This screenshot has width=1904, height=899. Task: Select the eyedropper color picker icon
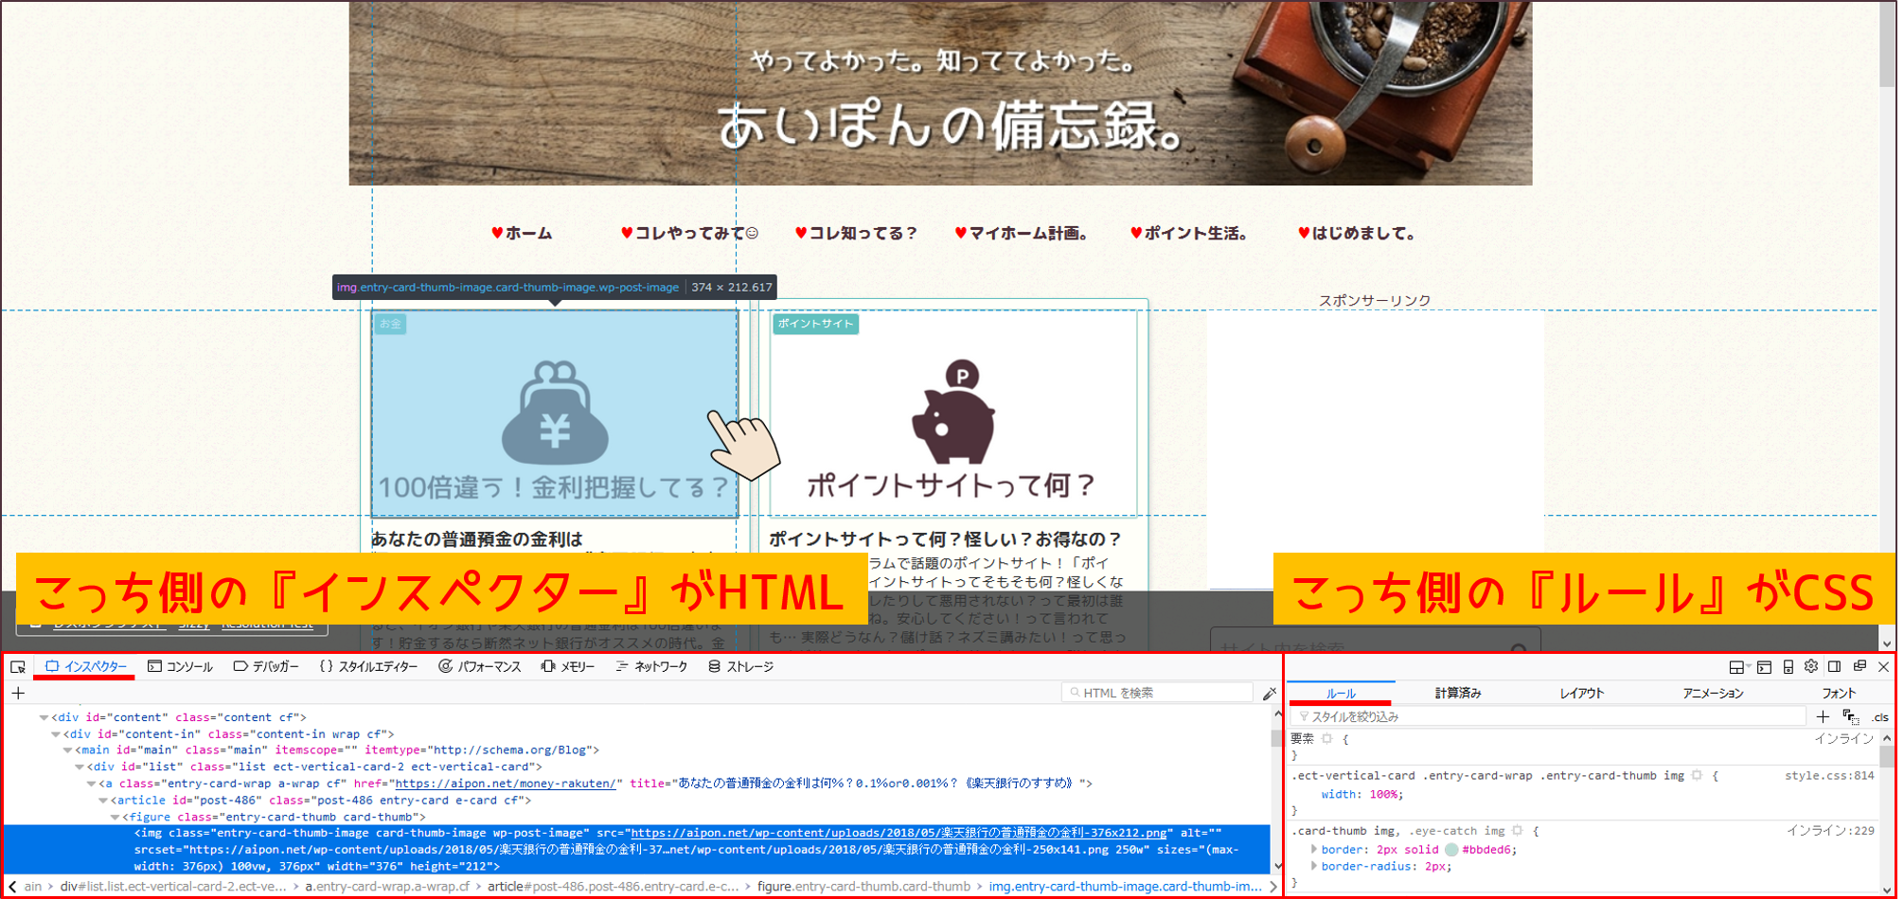click(1270, 694)
